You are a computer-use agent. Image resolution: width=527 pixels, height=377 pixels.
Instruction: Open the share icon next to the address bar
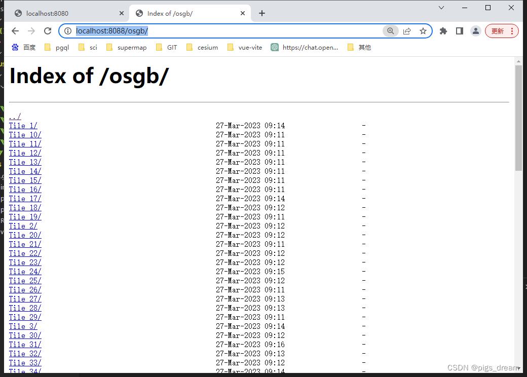tap(407, 31)
